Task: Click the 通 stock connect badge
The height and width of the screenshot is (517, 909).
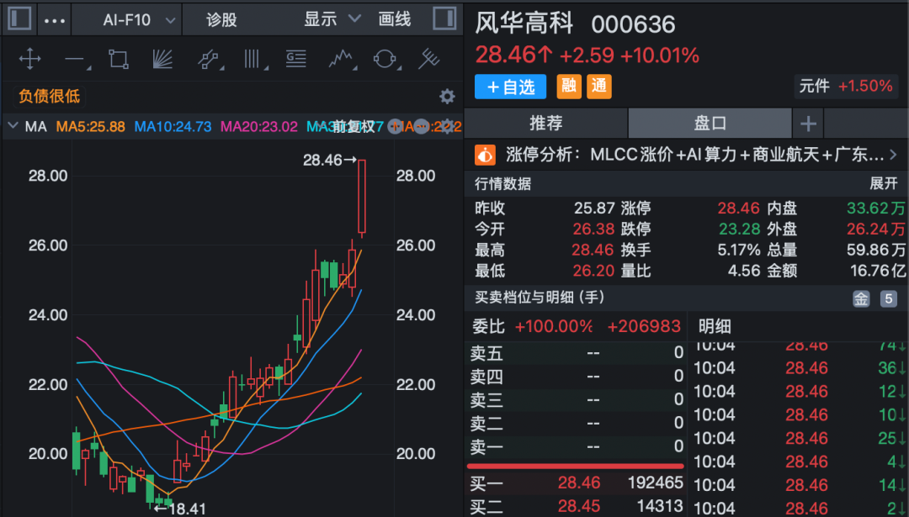Action: point(599,87)
